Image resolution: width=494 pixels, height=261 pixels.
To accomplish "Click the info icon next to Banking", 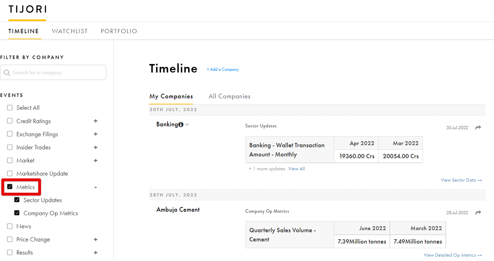I will [181, 125].
